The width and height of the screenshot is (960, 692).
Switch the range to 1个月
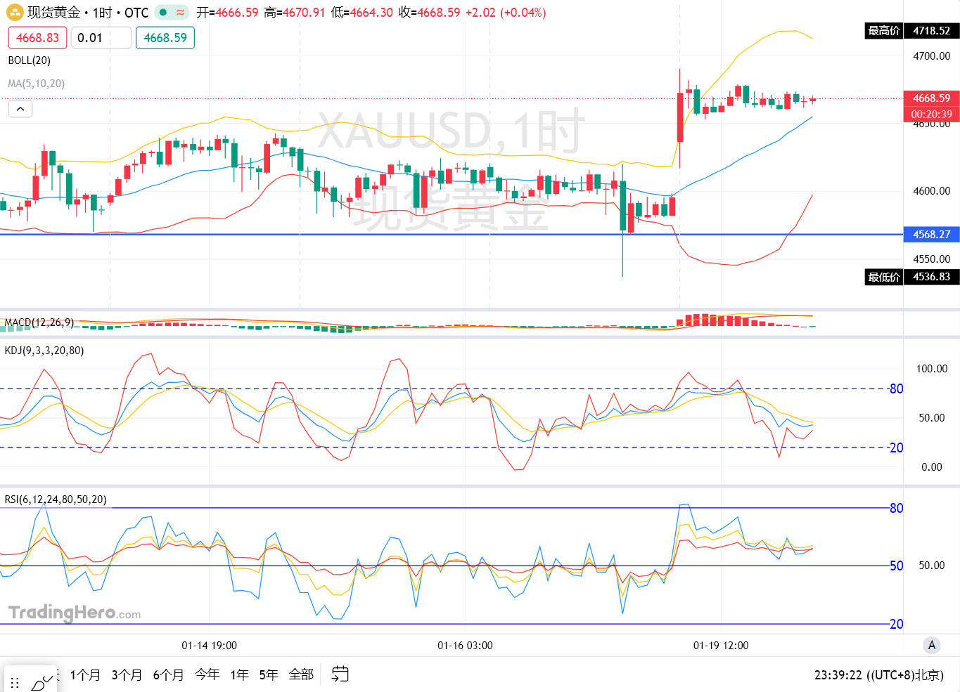pyautogui.click(x=85, y=675)
